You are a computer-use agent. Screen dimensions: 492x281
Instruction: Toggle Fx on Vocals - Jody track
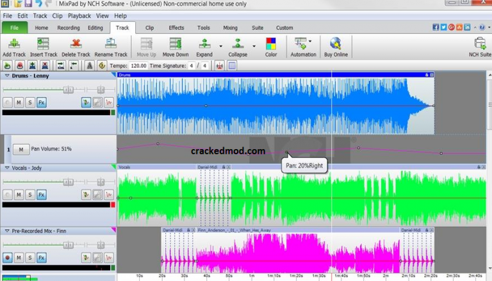[42, 195]
